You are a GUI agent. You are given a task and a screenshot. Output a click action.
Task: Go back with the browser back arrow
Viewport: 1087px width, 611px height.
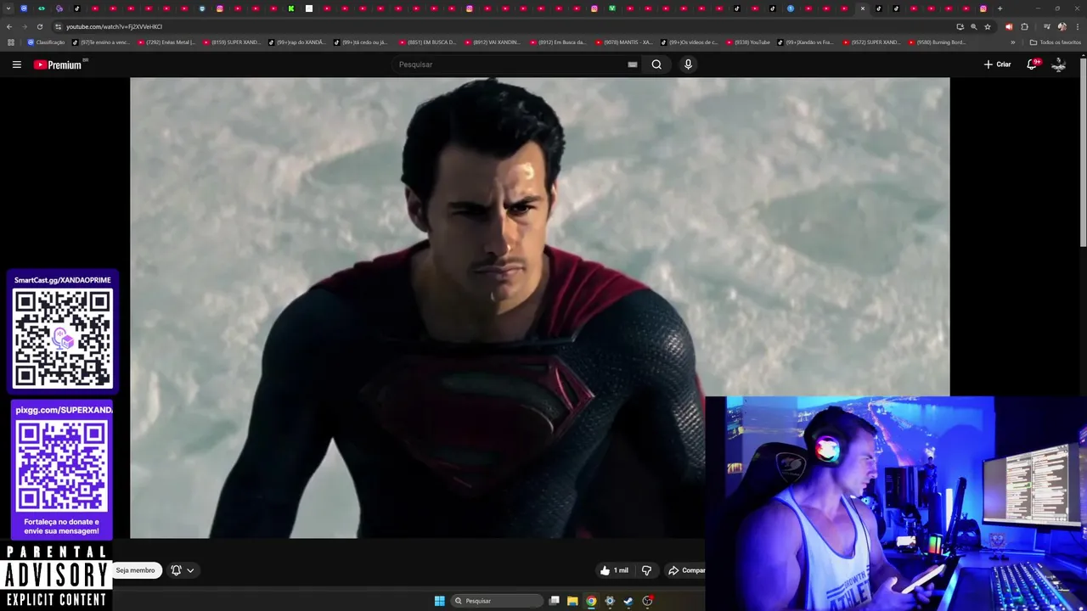click(9, 26)
